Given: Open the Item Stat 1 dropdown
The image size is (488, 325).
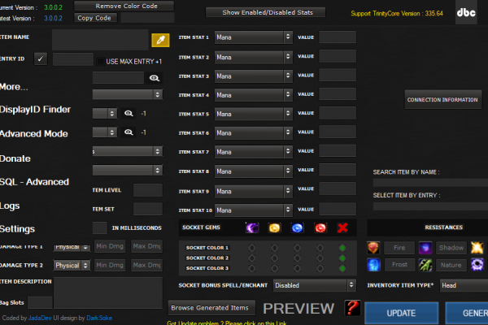Looking at the screenshot, I should coord(253,37).
